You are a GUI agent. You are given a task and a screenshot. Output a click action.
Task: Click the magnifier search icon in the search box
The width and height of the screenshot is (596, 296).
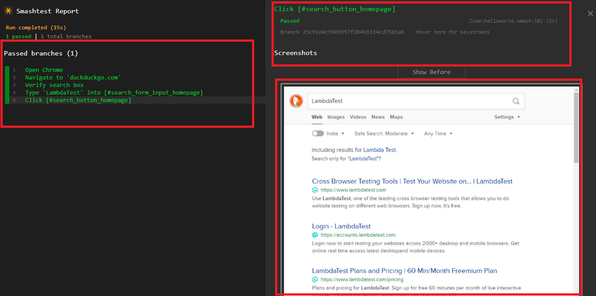click(516, 101)
